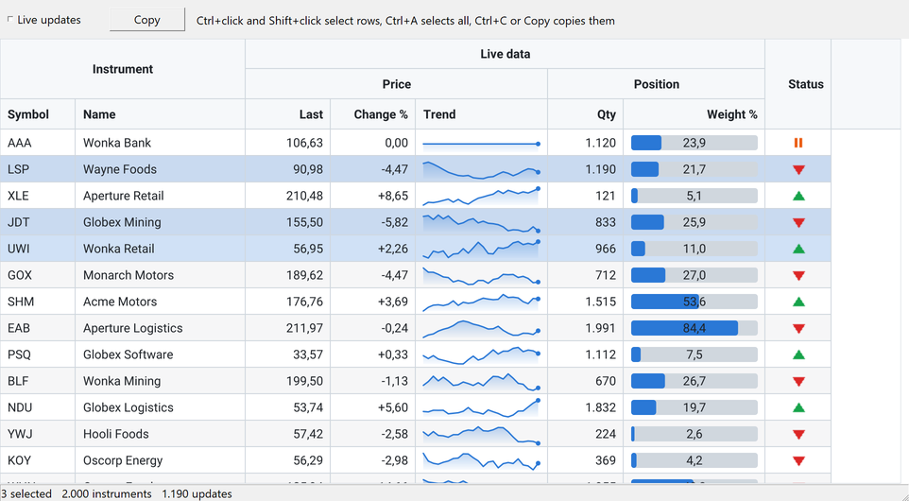Click the quantity 1.515
Image resolution: width=909 pixels, height=501 pixels.
point(601,302)
